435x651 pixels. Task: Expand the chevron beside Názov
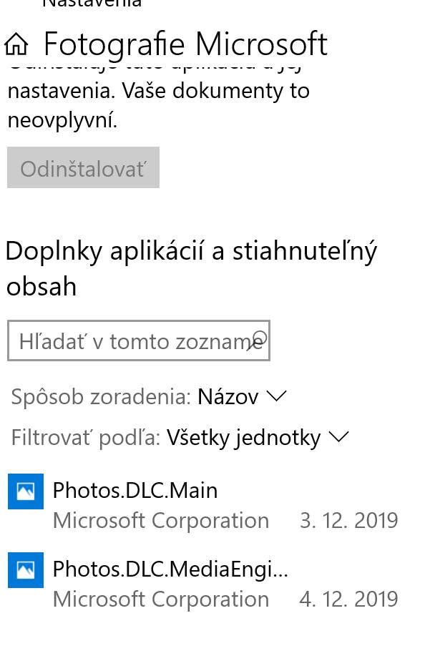(x=276, y=396)
